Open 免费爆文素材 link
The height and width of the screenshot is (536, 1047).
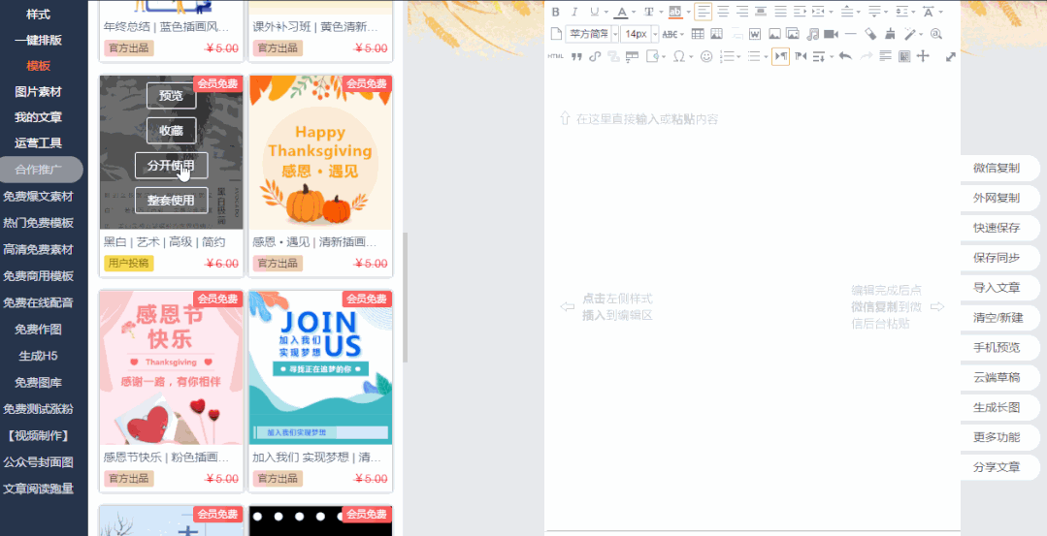click(x=38, y=197)
